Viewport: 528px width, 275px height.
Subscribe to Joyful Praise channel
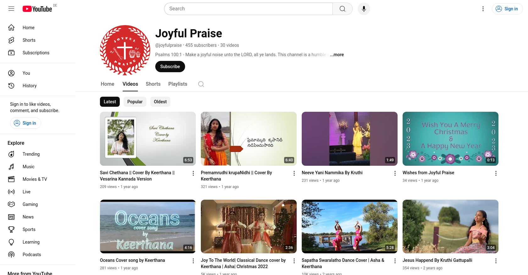click(x=170, y=67)
